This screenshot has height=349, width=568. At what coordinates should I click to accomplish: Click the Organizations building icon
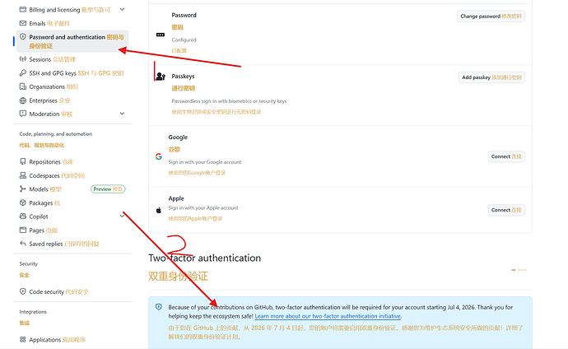click(23, 86)
